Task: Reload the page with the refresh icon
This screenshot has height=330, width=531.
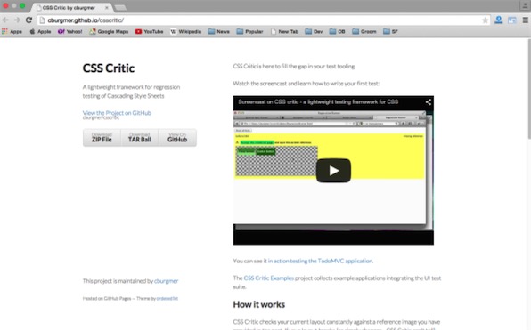Action: [29, 20]
